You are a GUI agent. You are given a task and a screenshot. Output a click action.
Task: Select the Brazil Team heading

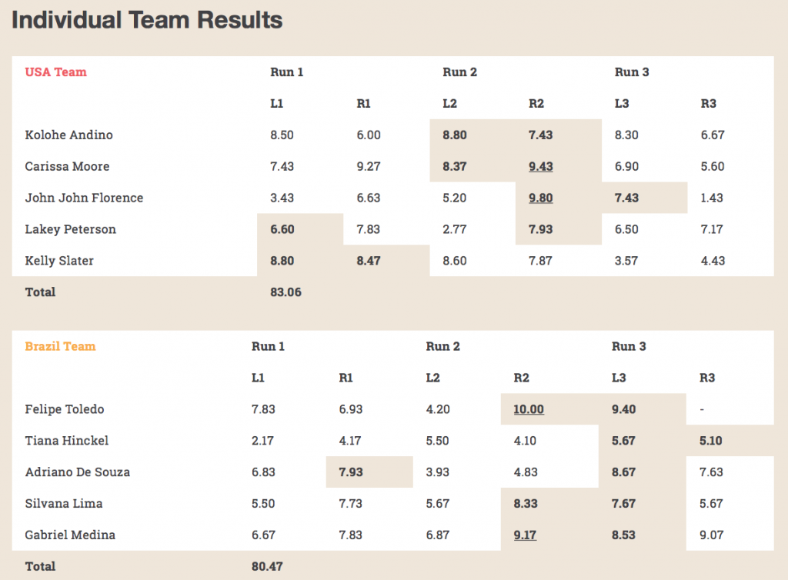click(x=60, y=346)
